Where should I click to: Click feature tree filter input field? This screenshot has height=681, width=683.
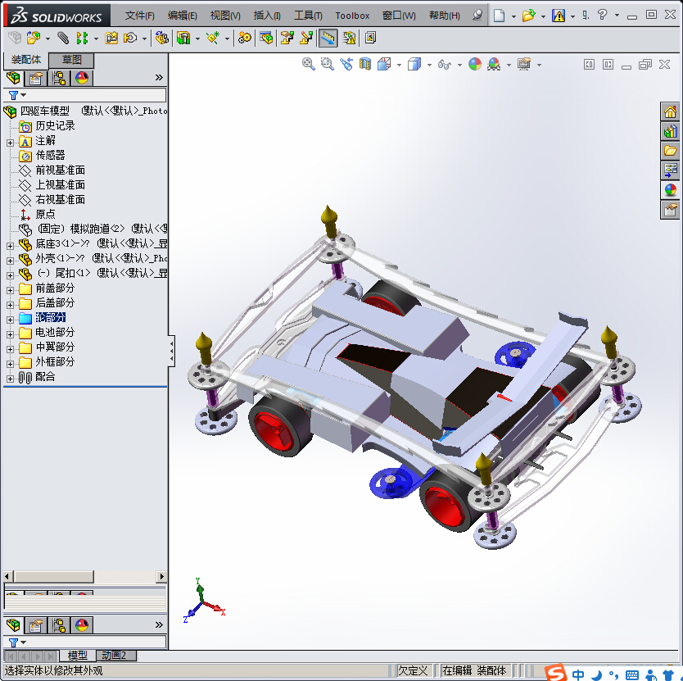[85, 95]
